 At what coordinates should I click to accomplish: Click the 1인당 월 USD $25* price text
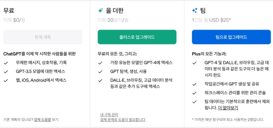(211, 20)
